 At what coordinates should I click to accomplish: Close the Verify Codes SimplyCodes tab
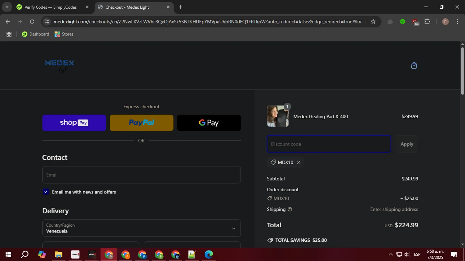click(x=87, y=7)
